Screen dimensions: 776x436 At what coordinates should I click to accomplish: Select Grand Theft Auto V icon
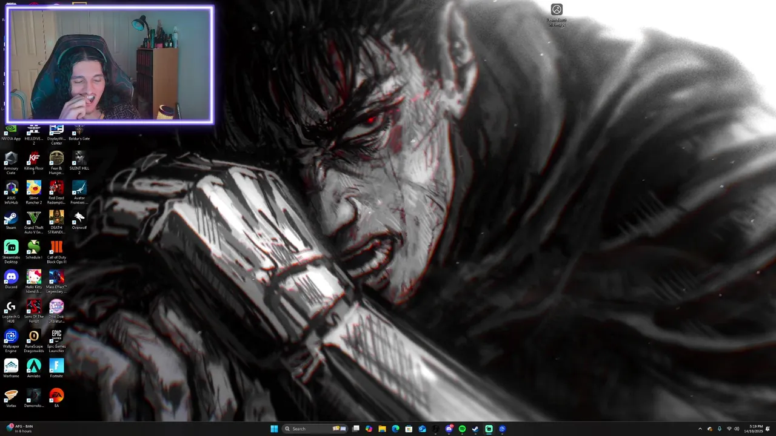33,223
